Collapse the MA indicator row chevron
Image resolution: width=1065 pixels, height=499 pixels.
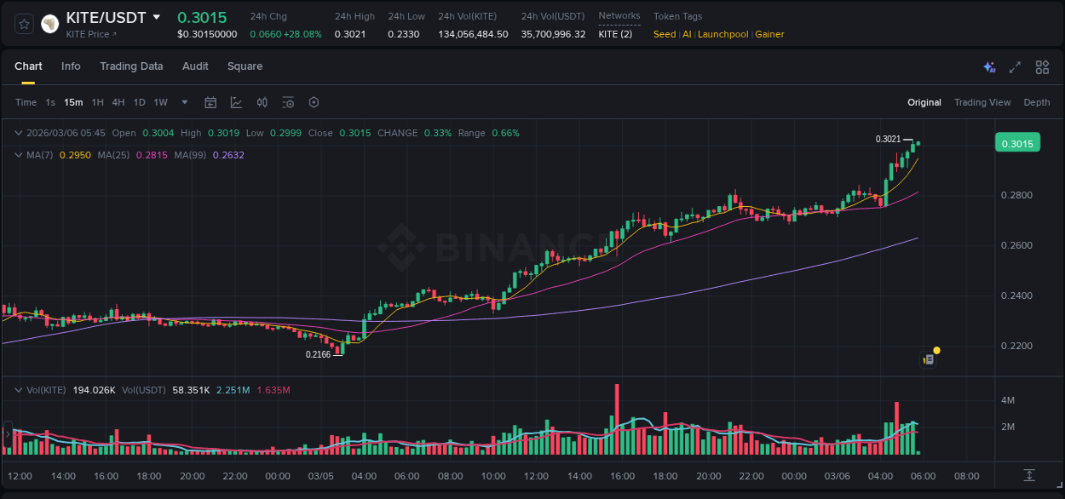(17, 155)
